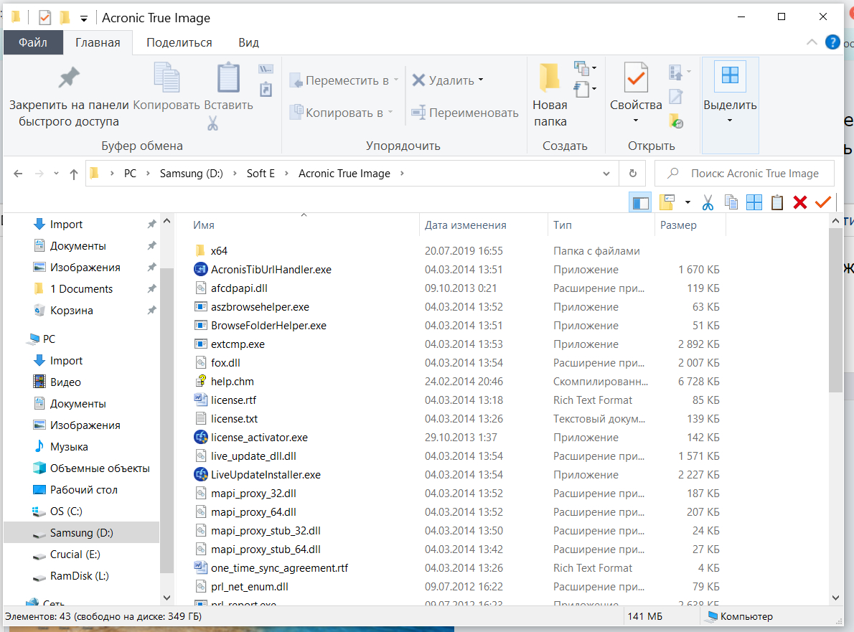The image size is (854, 632).
Task: Click the blue tiles view icon in small toolbar
Action: pyautogui.click(x=754, y=202)
